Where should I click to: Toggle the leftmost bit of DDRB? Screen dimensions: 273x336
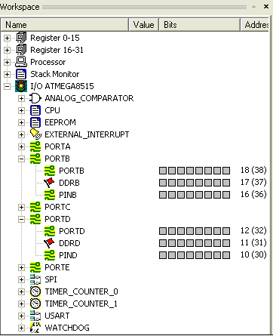tap(163, 183)
